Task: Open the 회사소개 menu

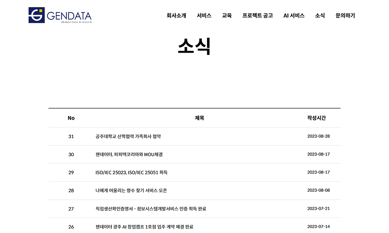Action: (x=176, y=16)
